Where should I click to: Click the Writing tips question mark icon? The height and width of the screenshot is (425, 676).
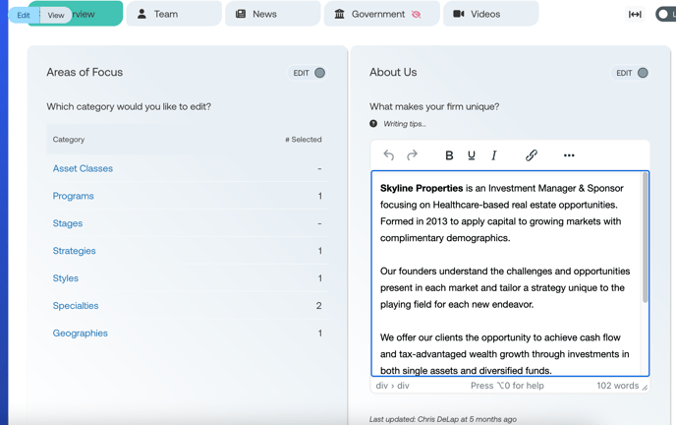373,123
